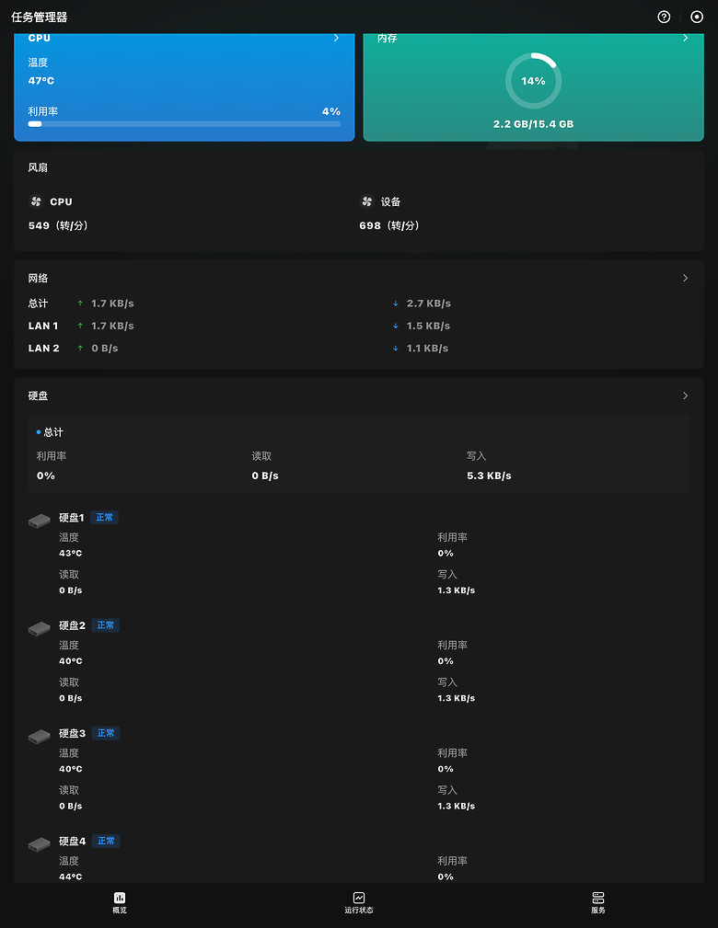
Task: Click the CPU 利用率 progress bar
Action: coord(184,123)
